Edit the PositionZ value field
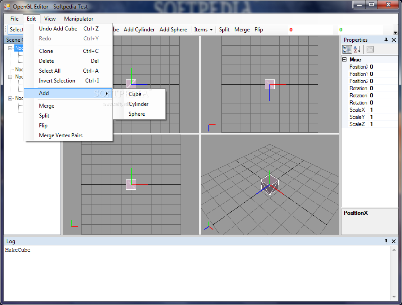Screen dimensions: 402x305 383,81
